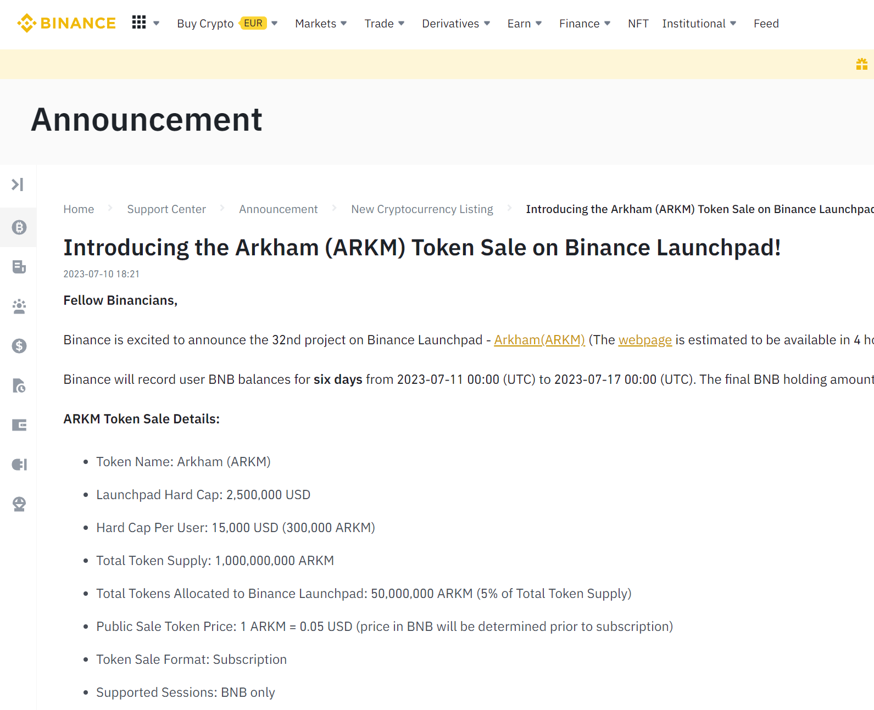Go to the NFT page
Image resolution: width=874 pixels, height=710 pixels.
click(x=638, y=24)
